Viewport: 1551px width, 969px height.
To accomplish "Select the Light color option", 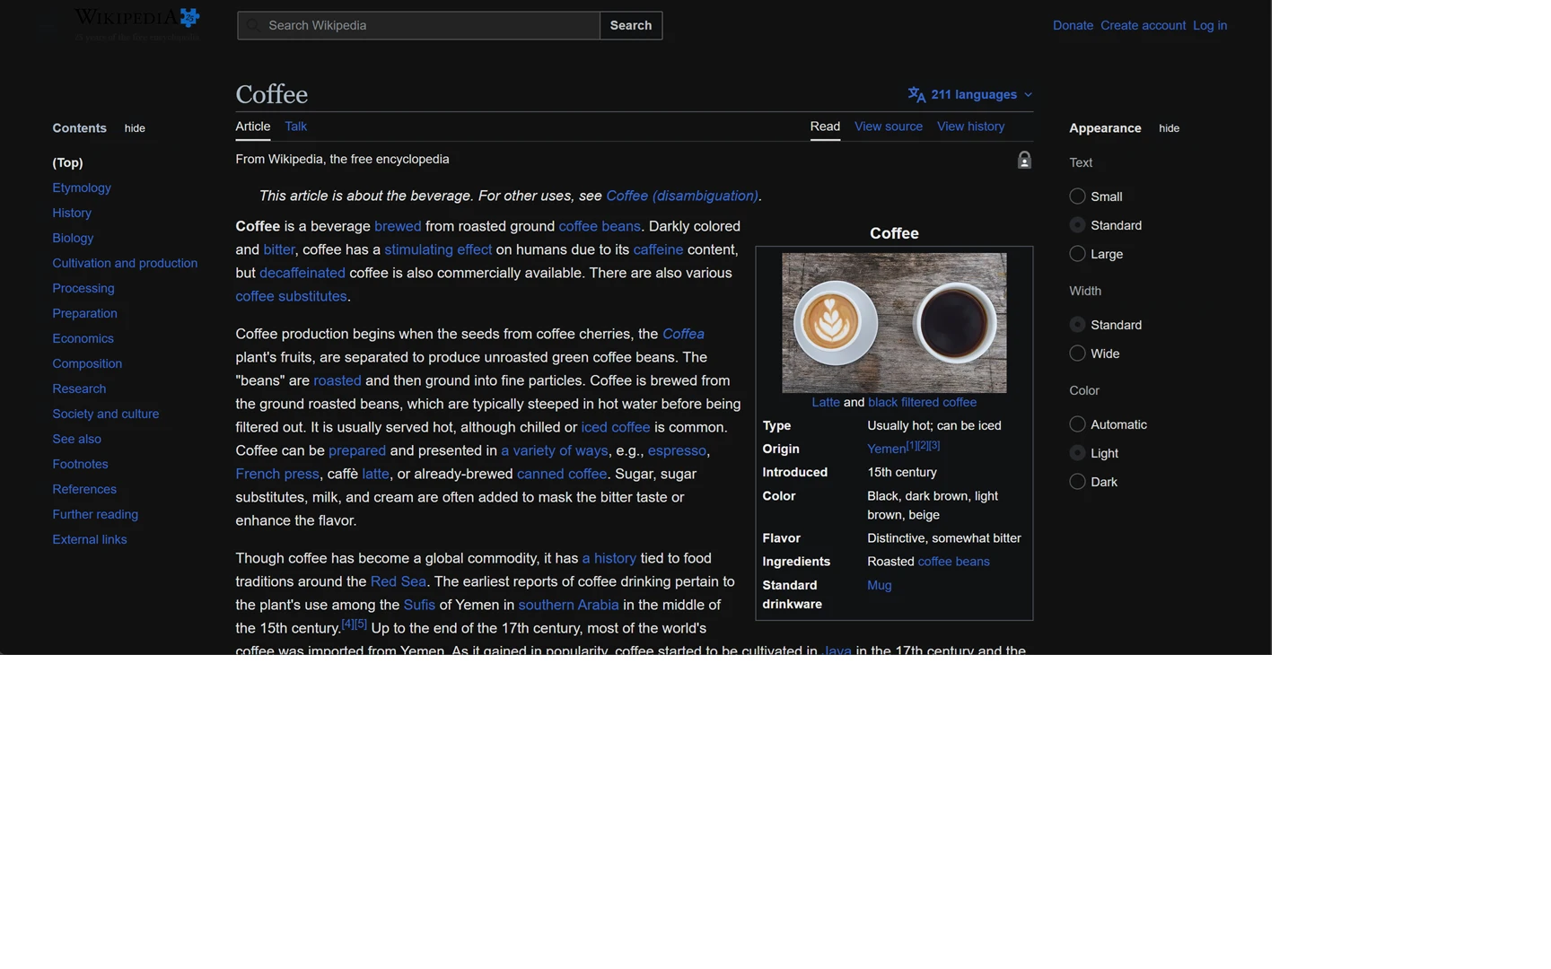I will click(1077, 453).
